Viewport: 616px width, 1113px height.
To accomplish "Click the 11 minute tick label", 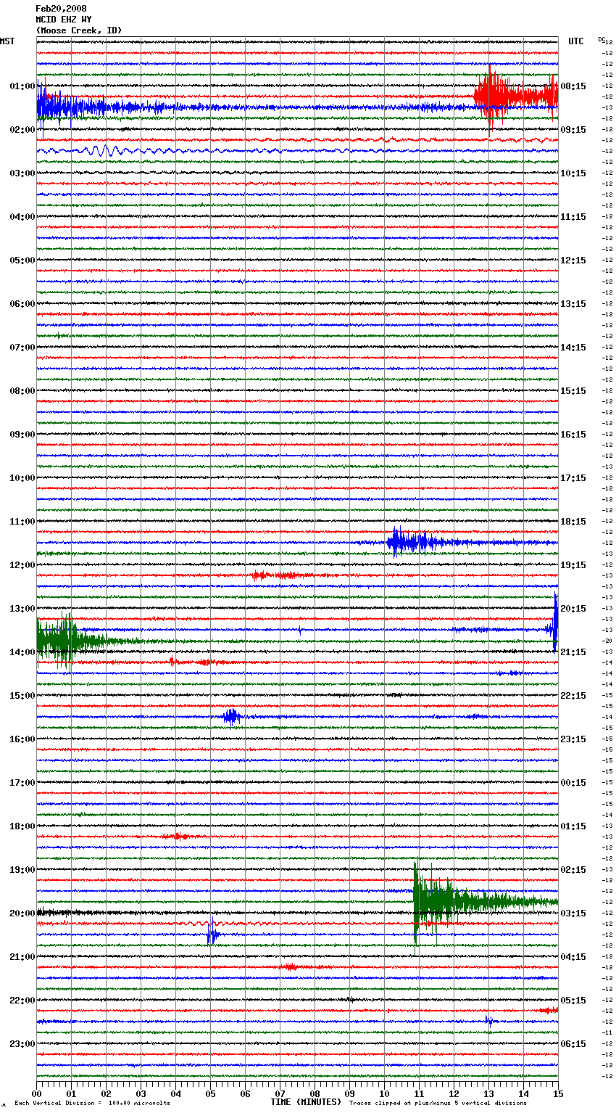I will click(x=419, y=1093).
